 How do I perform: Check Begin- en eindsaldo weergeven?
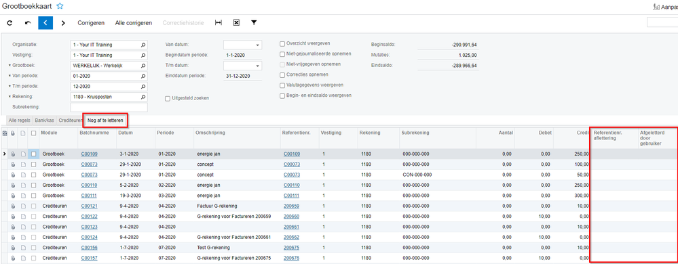[282, 95]
